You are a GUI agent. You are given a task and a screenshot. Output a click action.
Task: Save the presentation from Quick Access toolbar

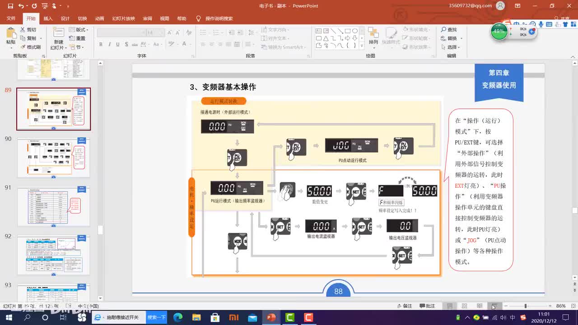[11, 6]
